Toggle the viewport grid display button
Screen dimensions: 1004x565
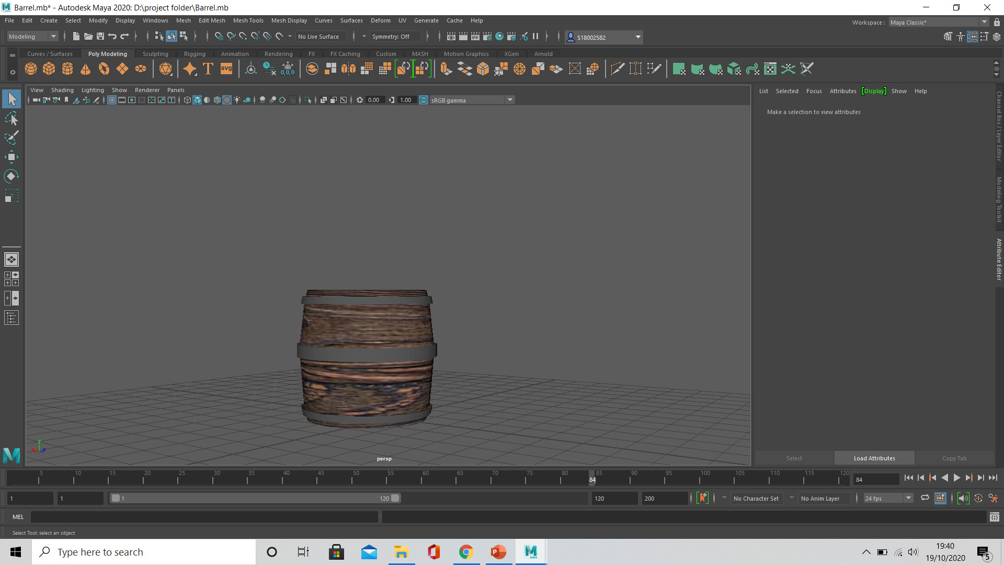(x=112, y=100)
